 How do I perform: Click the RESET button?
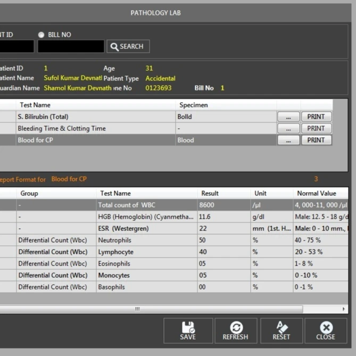click(x=282, y=330)
